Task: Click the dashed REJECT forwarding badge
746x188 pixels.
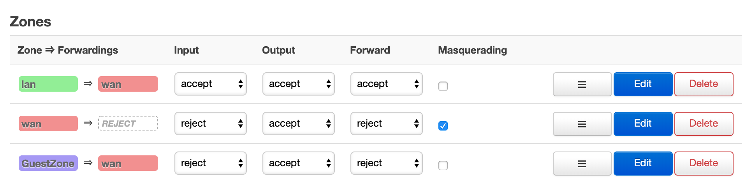Action: point(128,124)
